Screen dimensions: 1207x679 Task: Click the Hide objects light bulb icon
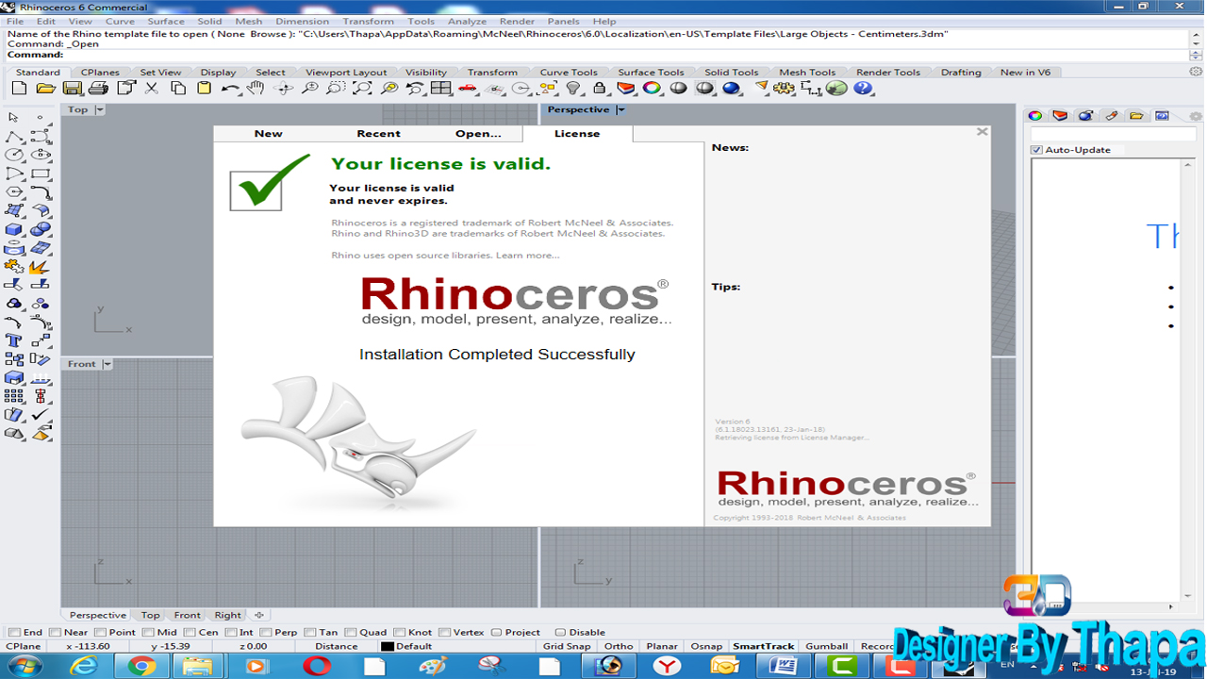coord(572,88)
